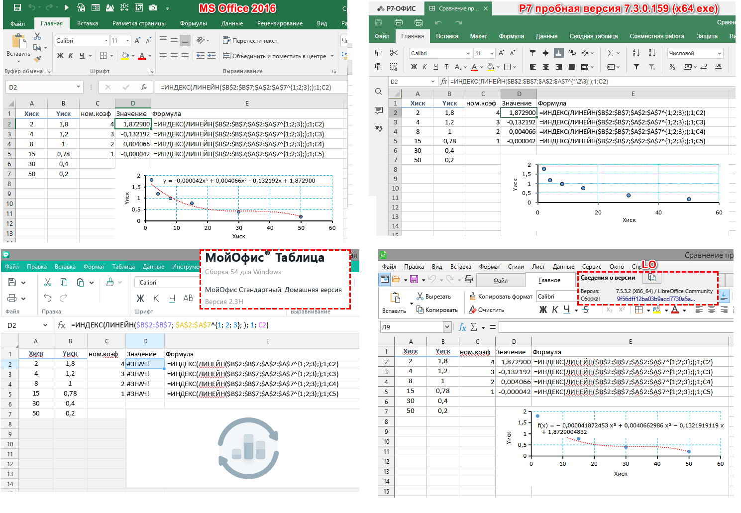Toggle underline Ч in Excel font group
The width and height of the screenshot is (741, 513).
(x=82, y=56)
